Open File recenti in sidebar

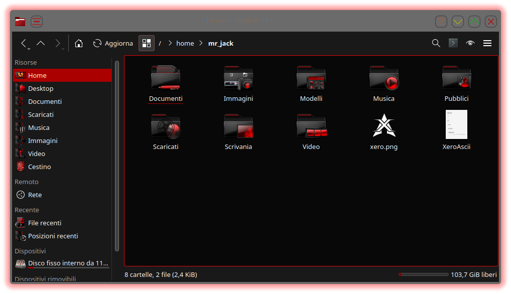(62, 223)
